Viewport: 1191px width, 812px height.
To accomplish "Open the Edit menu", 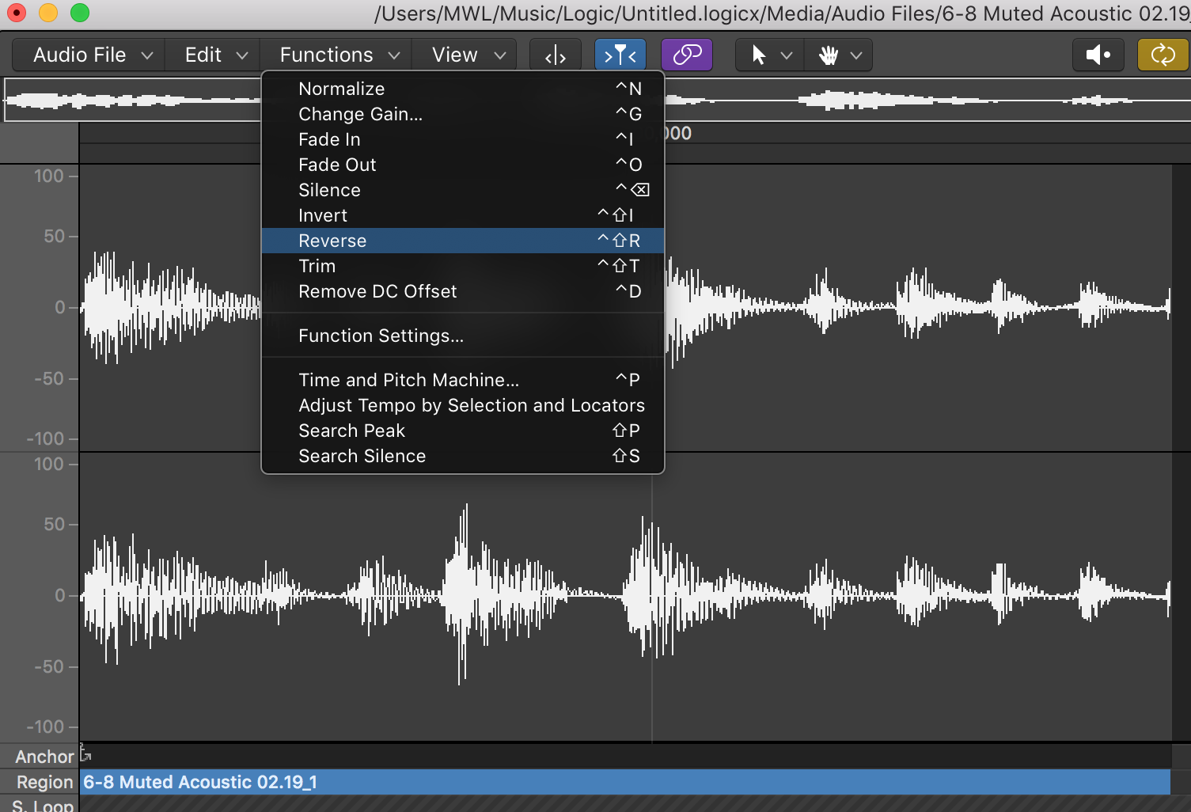I will 215,55.
